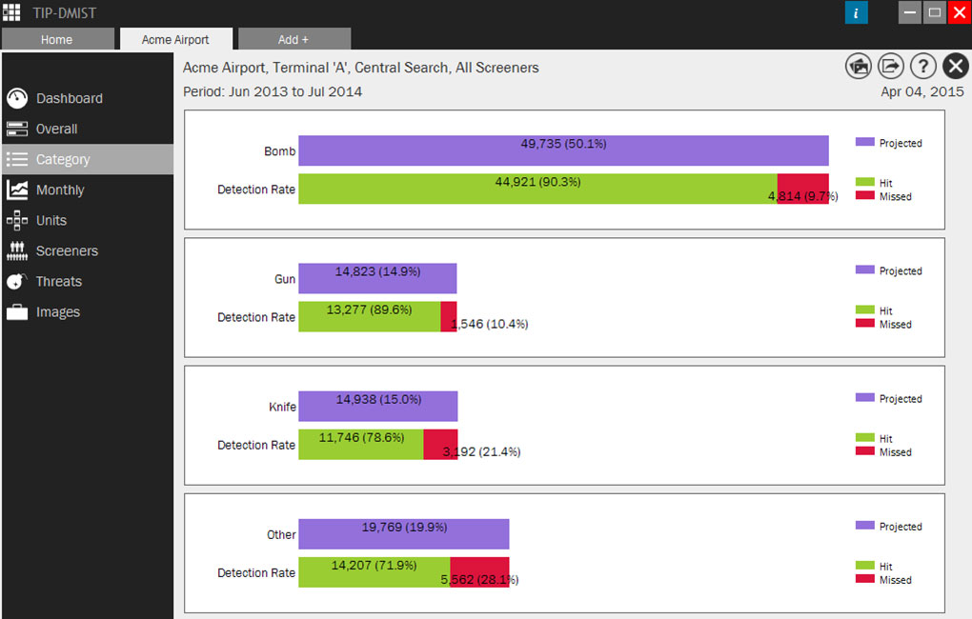The height and width of the screenshot is (619, 972).
Task: Click the blue info button in the titlebar
Action: (856, 12)
